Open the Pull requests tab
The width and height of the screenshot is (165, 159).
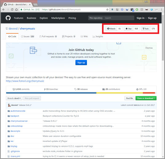(48, 36)
